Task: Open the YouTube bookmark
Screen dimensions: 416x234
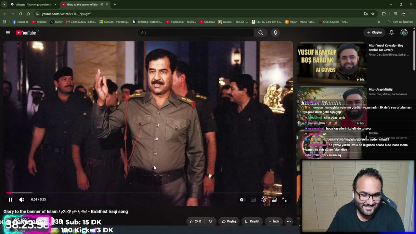Action: pyautogui.click(x=39, y=22)
